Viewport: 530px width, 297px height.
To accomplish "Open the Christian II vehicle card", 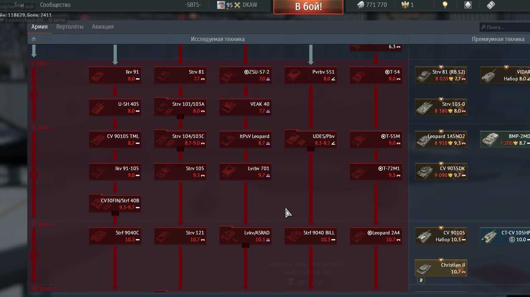I will click(441, 268).
